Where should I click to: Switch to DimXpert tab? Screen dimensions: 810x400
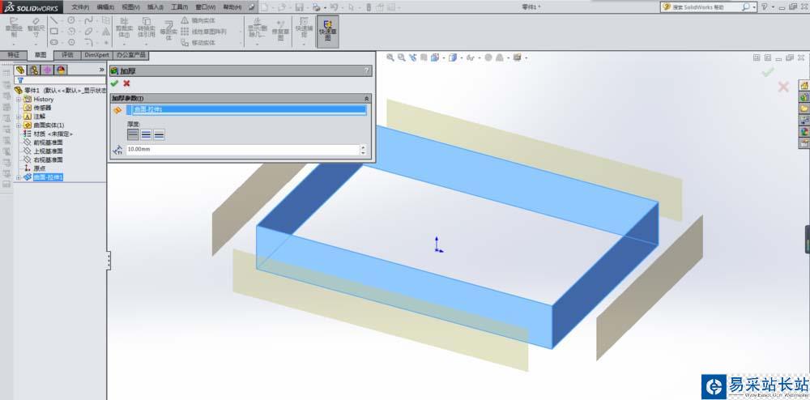click(x=97, y=55)
